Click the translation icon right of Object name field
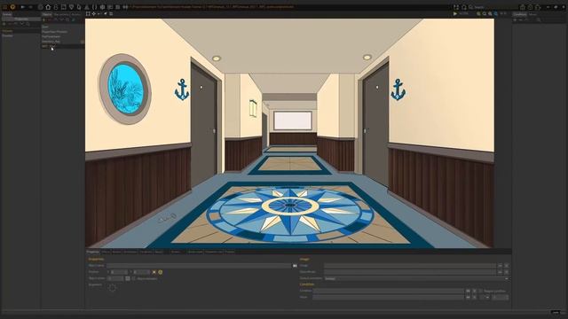Screen dimensions: 568x319 coord(295,266)
